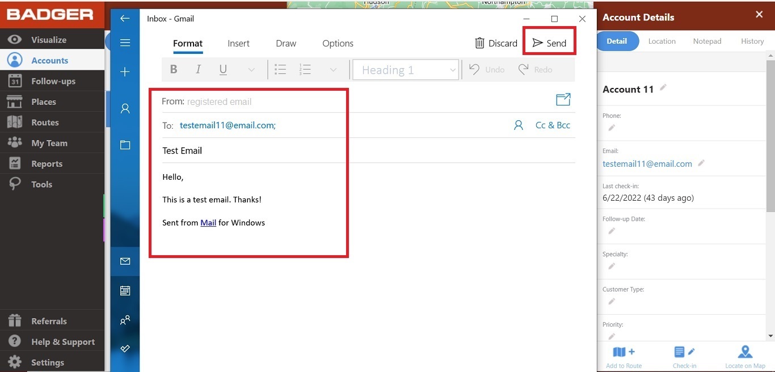The width and height of the screenshot is (775, 372).
Task: Switch to Calendar icon in Mail sidebar
Action: click(x=125, y=291)
